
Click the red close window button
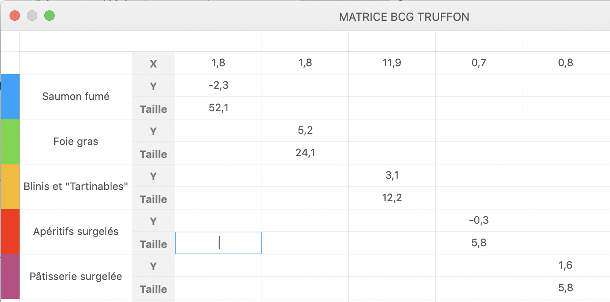click(15, 16)
